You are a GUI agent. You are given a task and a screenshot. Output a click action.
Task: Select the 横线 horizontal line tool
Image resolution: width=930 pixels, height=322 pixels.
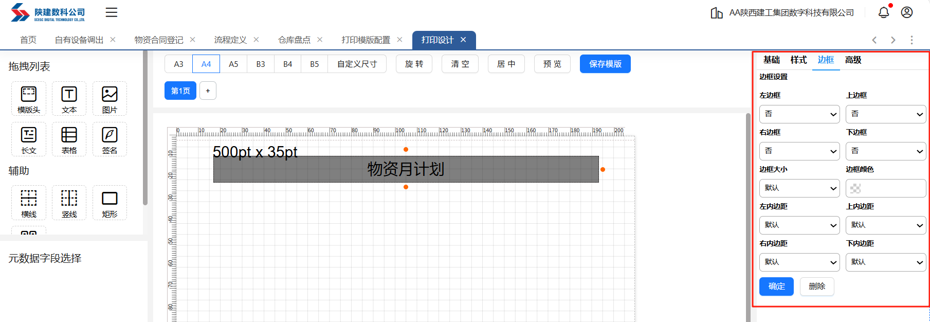pyautogui.click(x=29, y=203)
